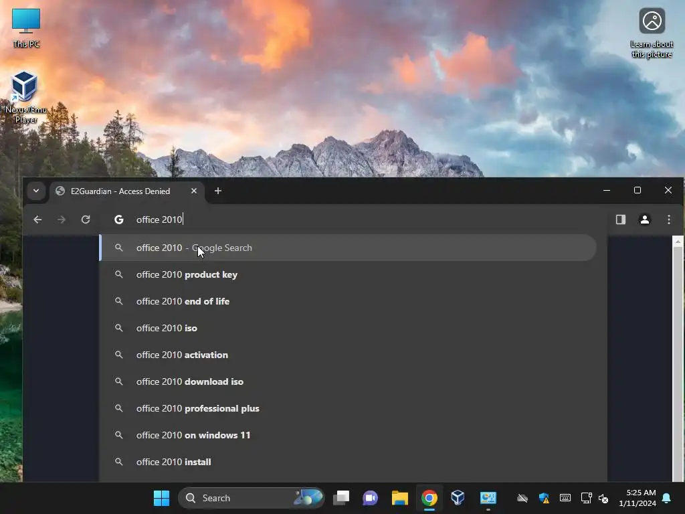Go back in Chrome
Image resolution: width=685 pixels, height=514 pixels.
[x=37, y=220]
